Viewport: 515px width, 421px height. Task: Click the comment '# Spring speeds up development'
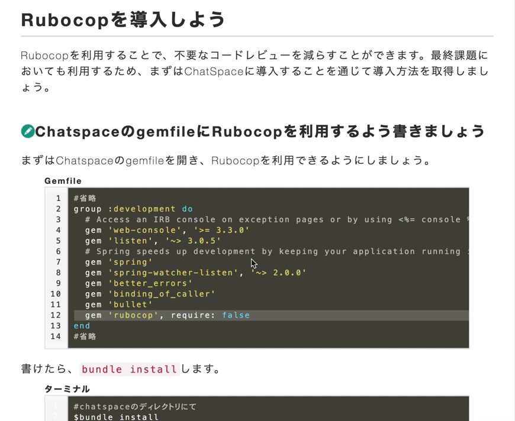(276, 251)
